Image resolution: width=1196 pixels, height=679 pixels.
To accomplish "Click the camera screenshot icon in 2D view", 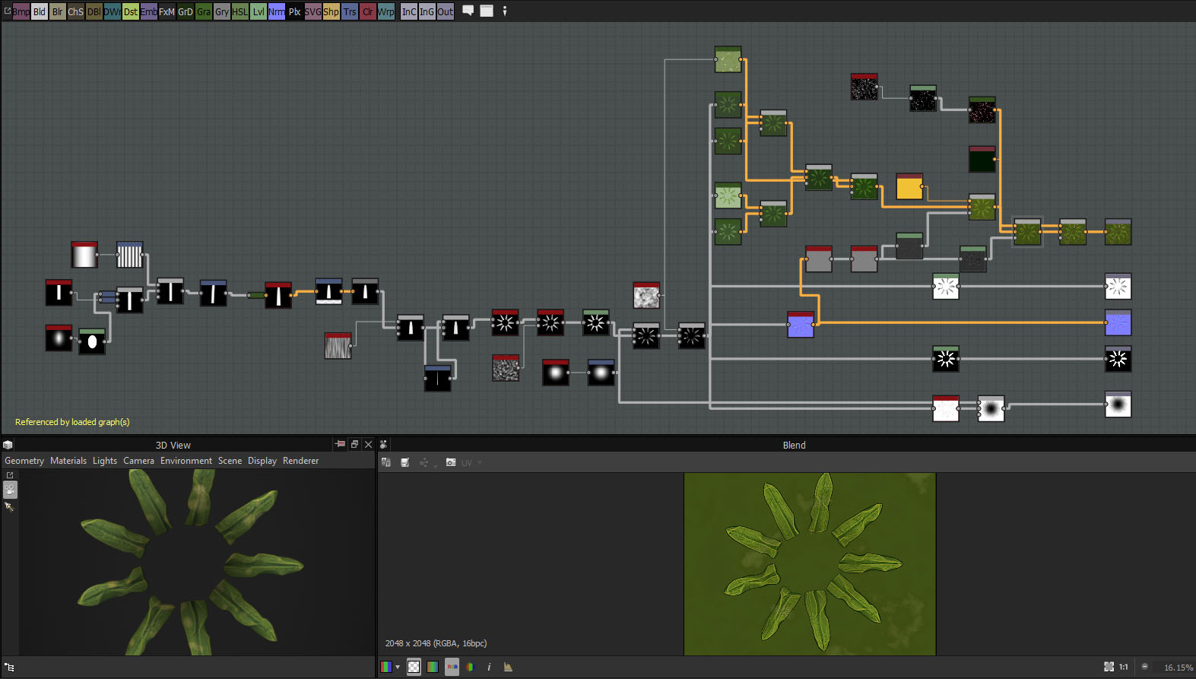I will 451,462.
